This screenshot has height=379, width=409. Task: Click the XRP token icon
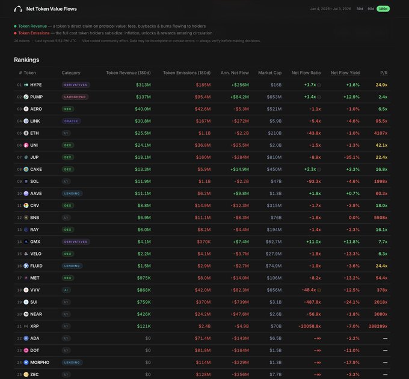[x=26, y=326]
